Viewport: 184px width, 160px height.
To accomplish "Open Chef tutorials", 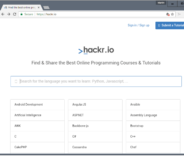I will [x=153, y=147].
